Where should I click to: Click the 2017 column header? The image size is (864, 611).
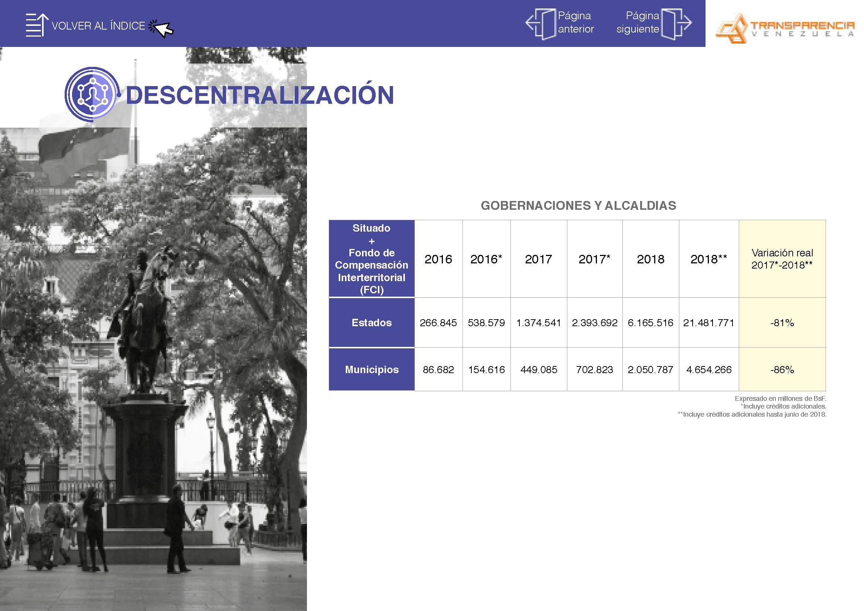point(539,259)
